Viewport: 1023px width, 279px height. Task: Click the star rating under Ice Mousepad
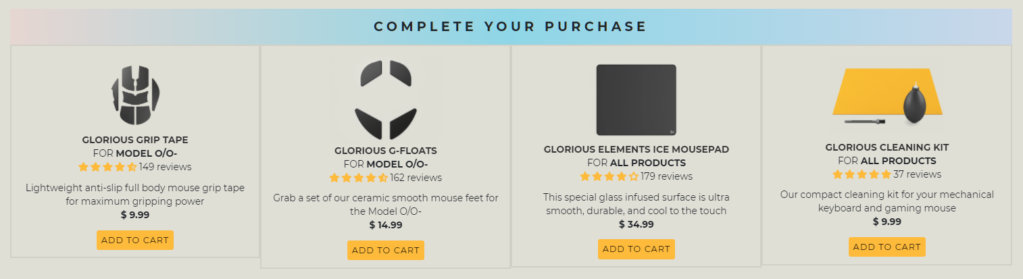point(609,176)
